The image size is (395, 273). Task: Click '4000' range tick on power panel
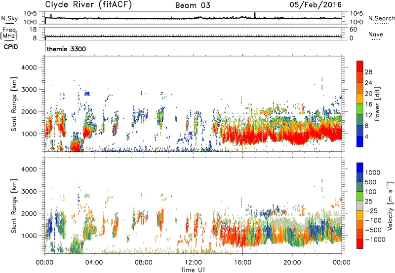[29, 68]
